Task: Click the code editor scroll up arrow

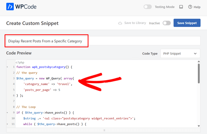Action: click(x=198, y=62)
